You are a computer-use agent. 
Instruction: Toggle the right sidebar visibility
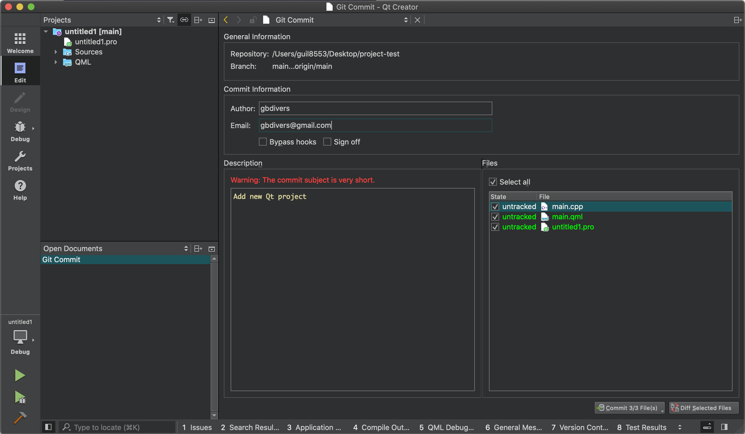click(x=724, y=427)
